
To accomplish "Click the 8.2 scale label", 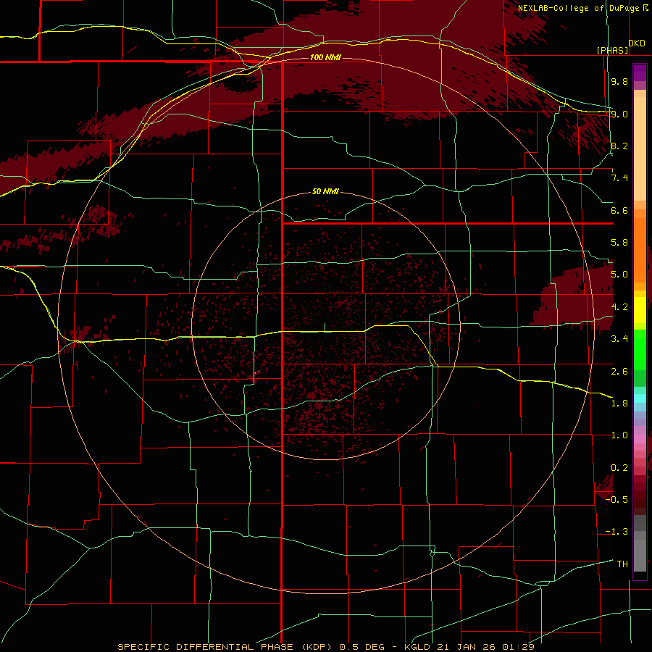I will pos(619,146).
